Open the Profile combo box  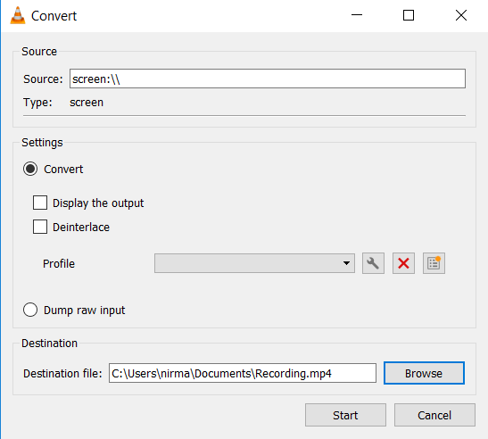click(254, 263)
